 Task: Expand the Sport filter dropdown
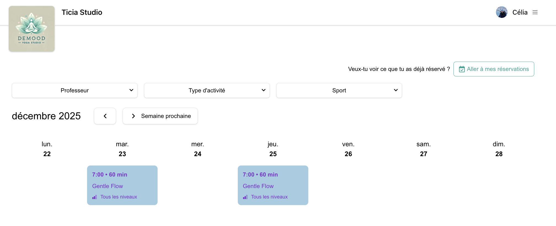pyautogui.click(x=339, y=90)
